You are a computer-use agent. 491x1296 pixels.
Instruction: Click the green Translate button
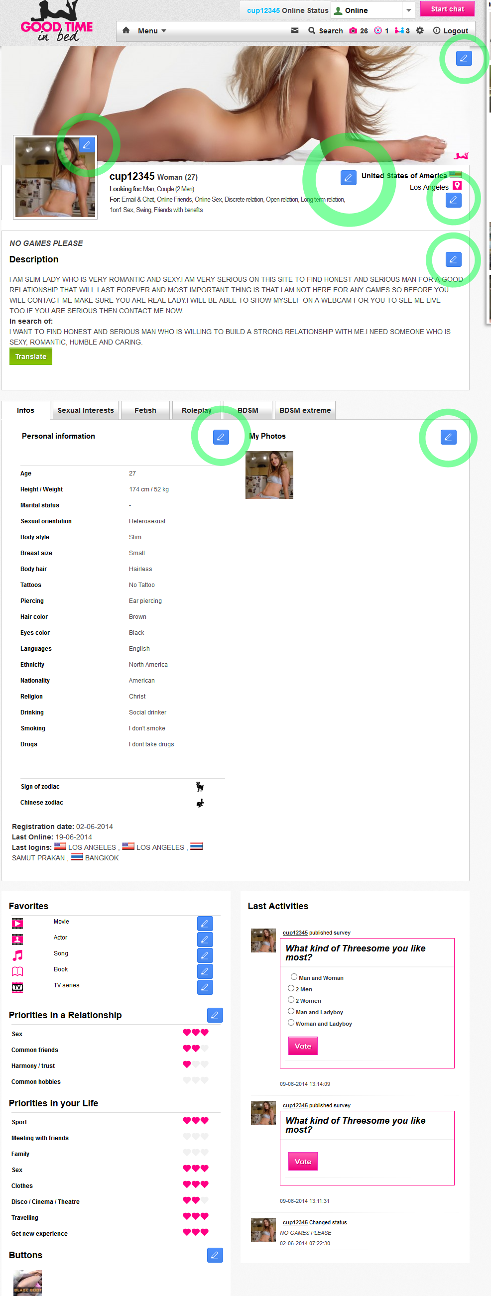[x=31, y=356]
